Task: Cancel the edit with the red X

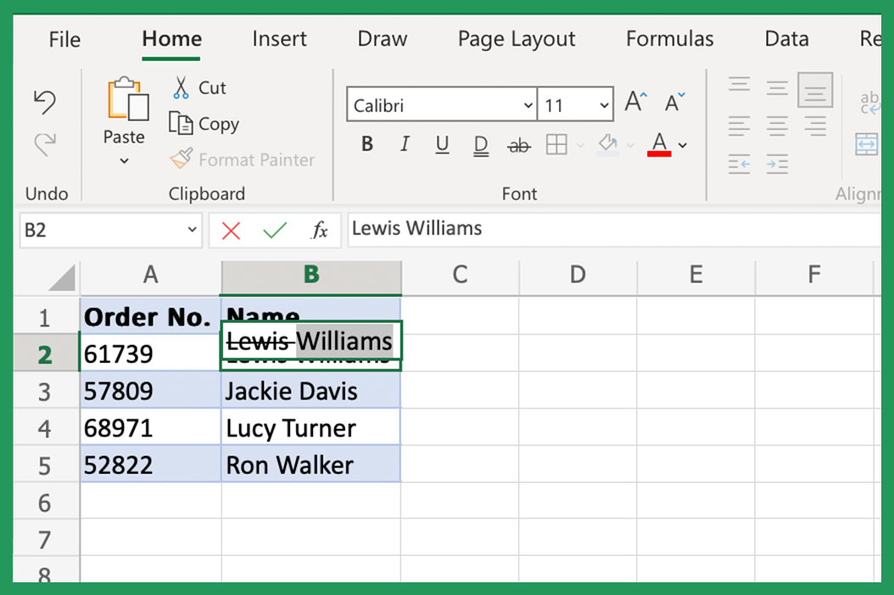Action: [230, 229]
